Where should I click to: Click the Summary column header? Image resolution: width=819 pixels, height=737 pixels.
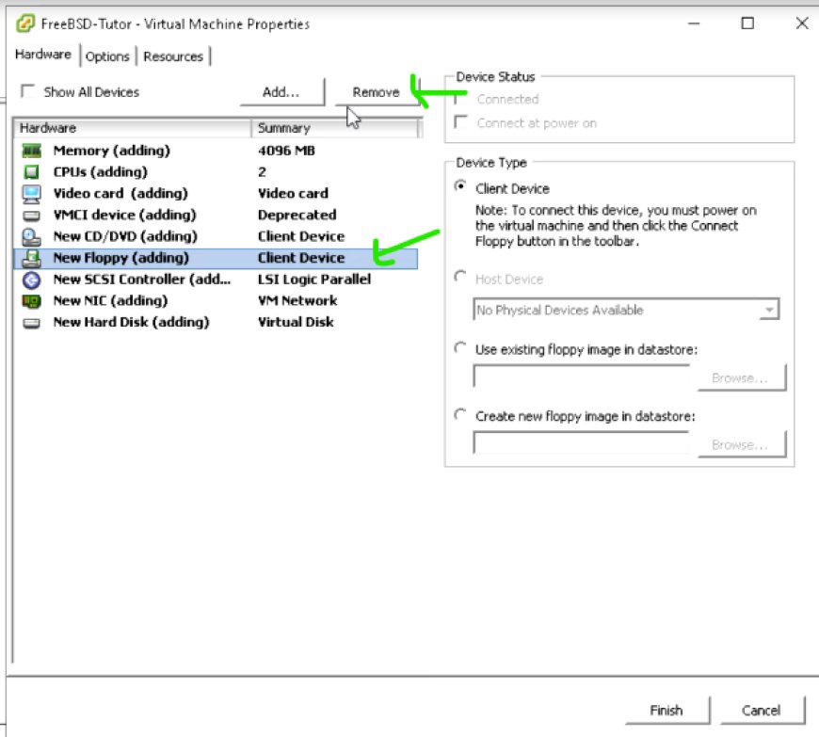[335, 128]
